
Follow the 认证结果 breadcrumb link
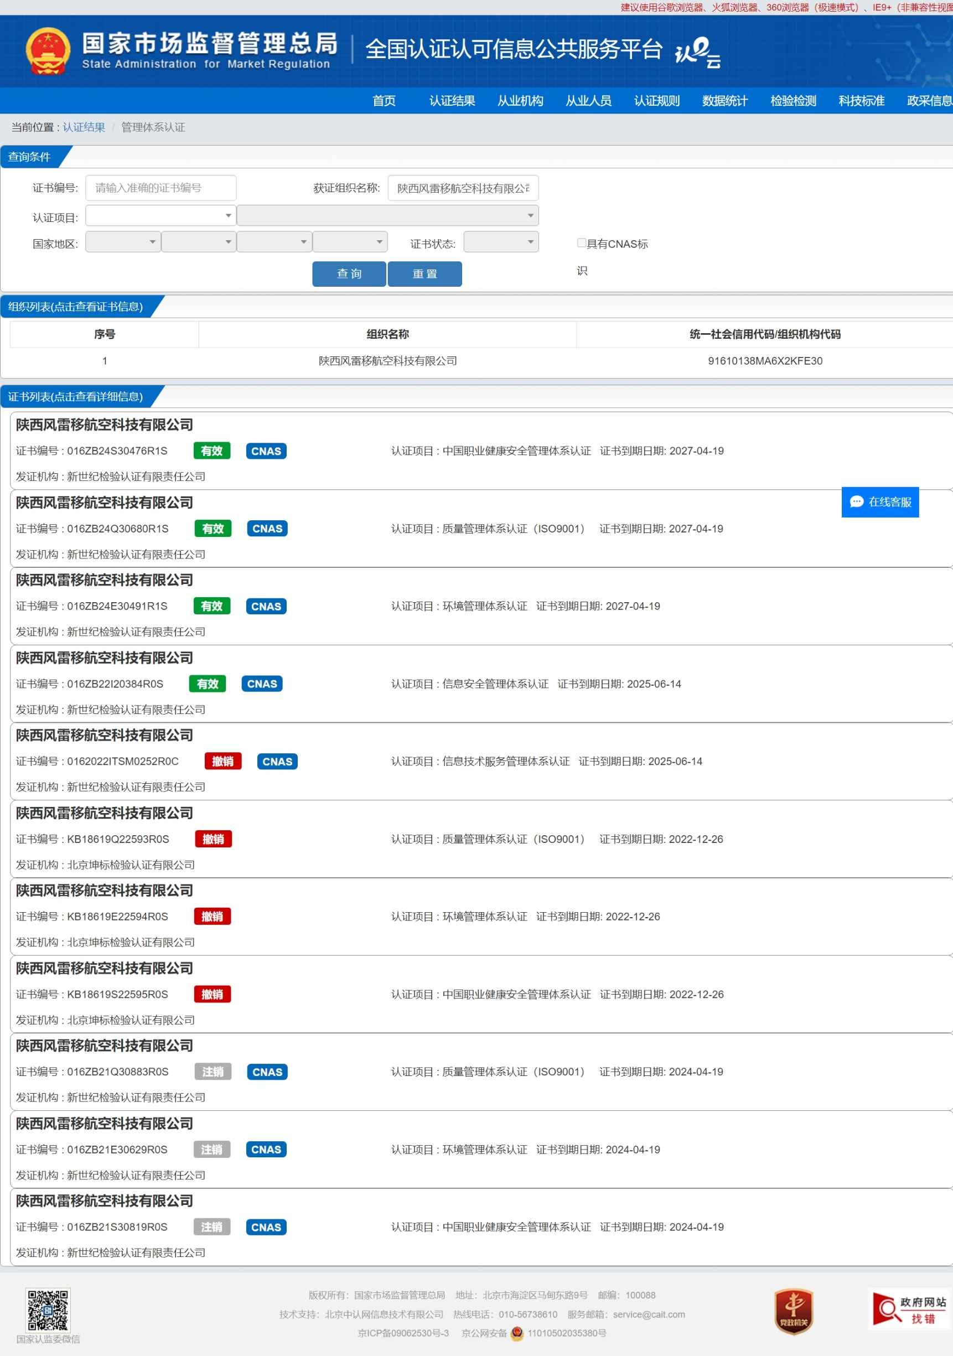(x=84, y=127)
